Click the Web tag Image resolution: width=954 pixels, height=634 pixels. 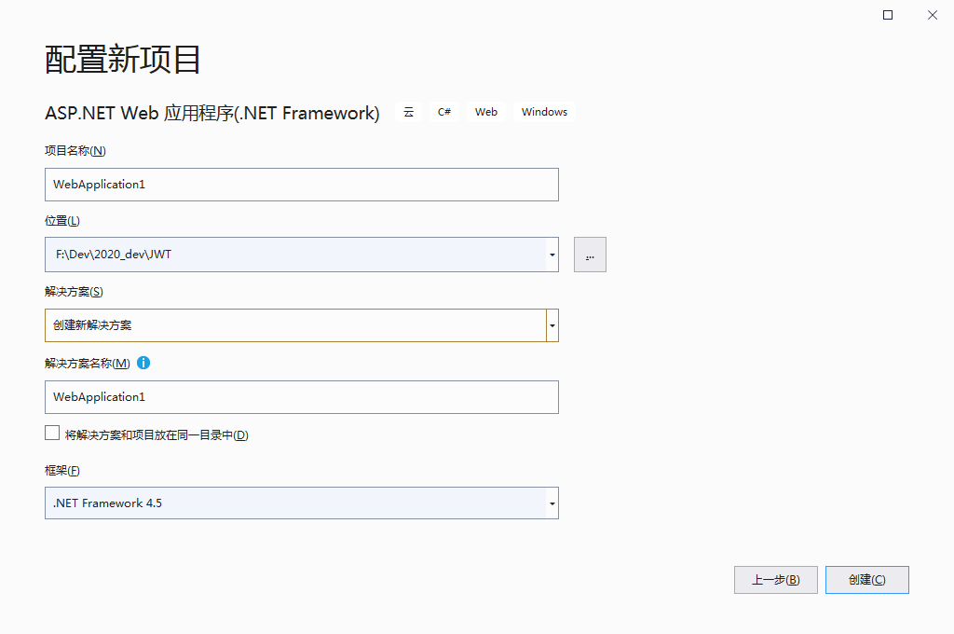[x=486, y=112]
